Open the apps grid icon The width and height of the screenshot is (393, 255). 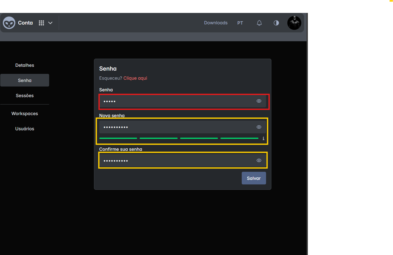[41, 23]
